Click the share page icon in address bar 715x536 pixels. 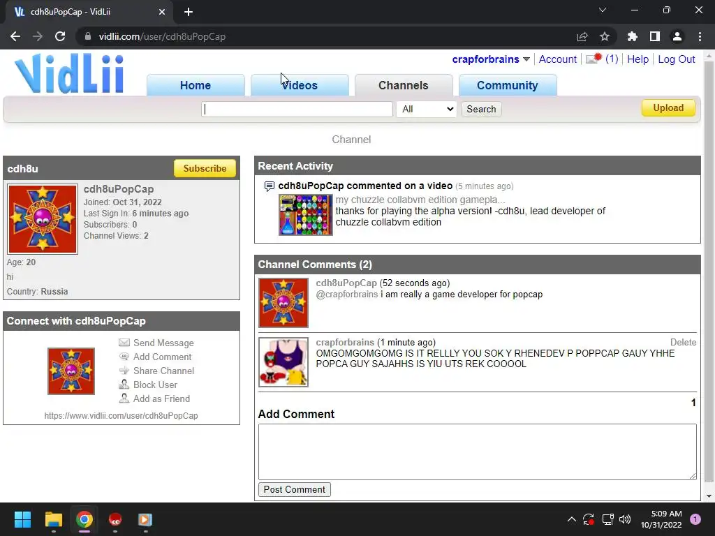tap(582, 36)
